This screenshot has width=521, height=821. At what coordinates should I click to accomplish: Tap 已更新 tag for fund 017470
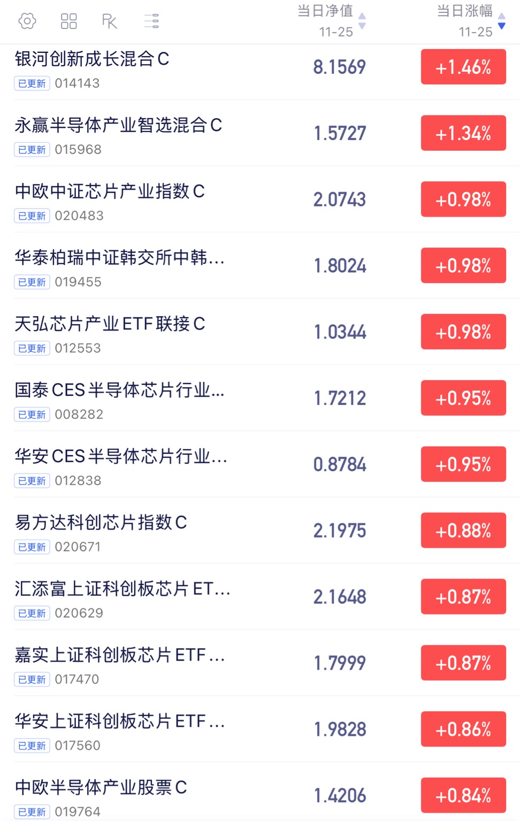[x=32, y=680]
